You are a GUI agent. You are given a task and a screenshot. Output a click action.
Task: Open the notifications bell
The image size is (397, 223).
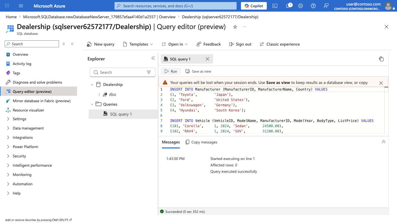point(288,6)
